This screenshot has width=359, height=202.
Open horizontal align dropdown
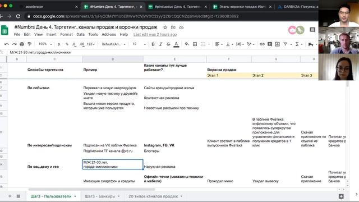pos(219,44)
